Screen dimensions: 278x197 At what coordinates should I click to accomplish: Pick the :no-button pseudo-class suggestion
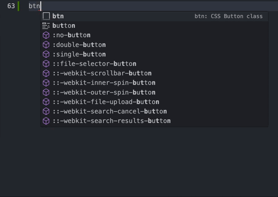click(71, 35)
